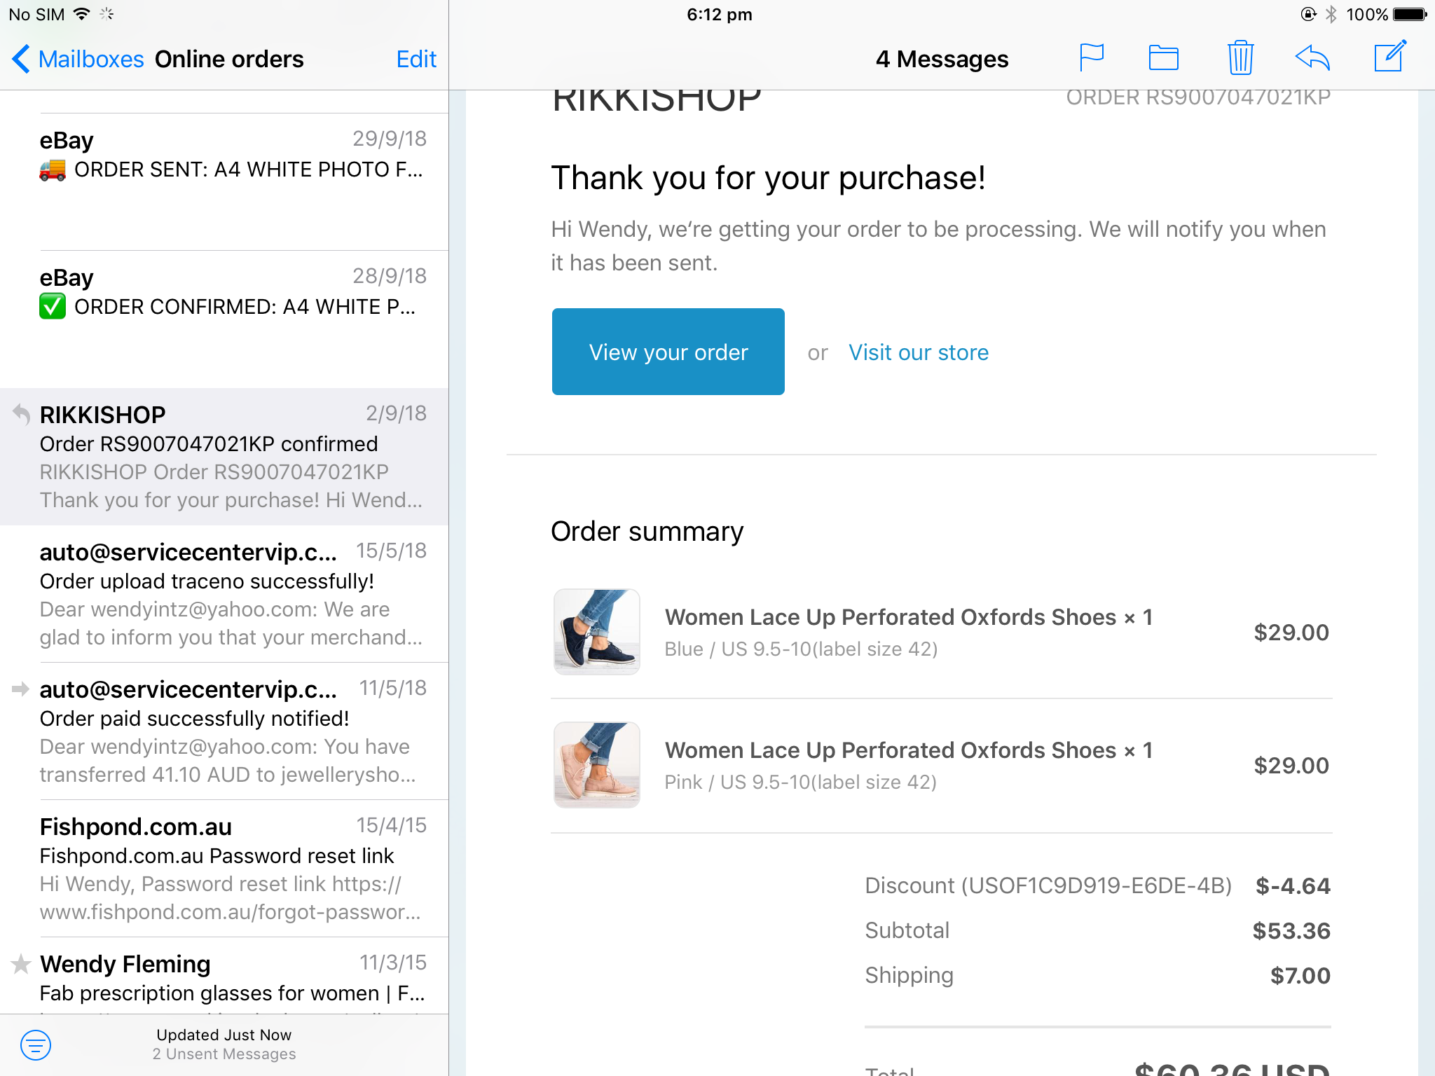
Task: Click the View your order button
Action: [x=668, y=352]
